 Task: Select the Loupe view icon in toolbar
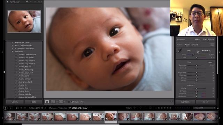[x=47, y=102]
